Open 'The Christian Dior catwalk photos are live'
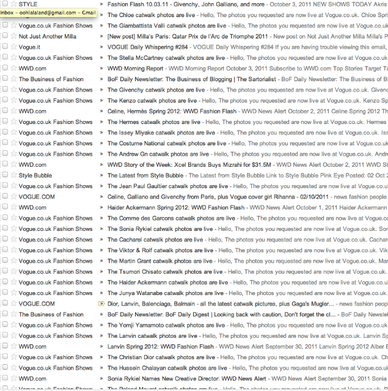The height and width of the screenshot is (391, 388). (161, 357)
